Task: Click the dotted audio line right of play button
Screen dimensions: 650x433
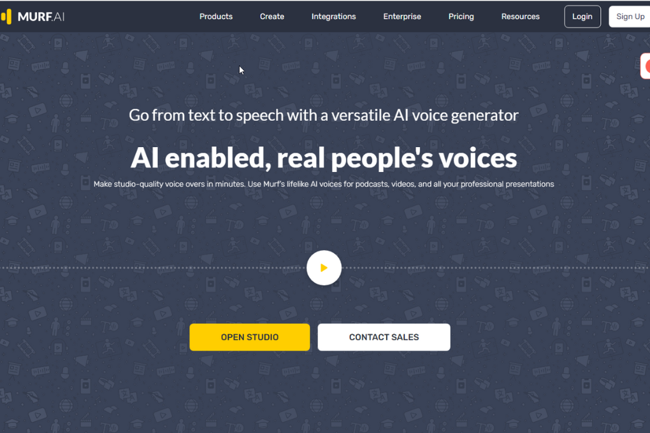Action: tap(497, 268)
